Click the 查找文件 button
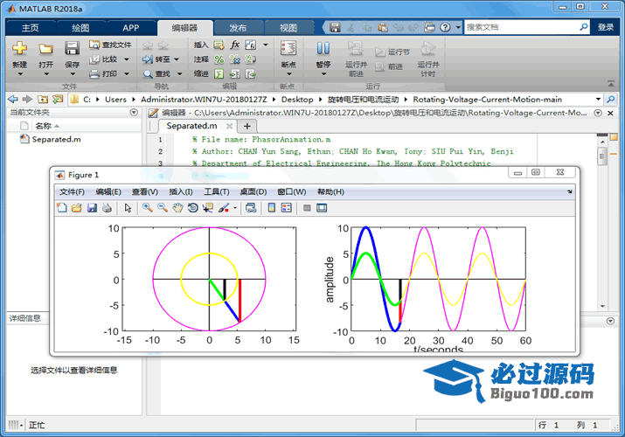Image resolution: width=625 pixels, height=437 pixels. 110,45
